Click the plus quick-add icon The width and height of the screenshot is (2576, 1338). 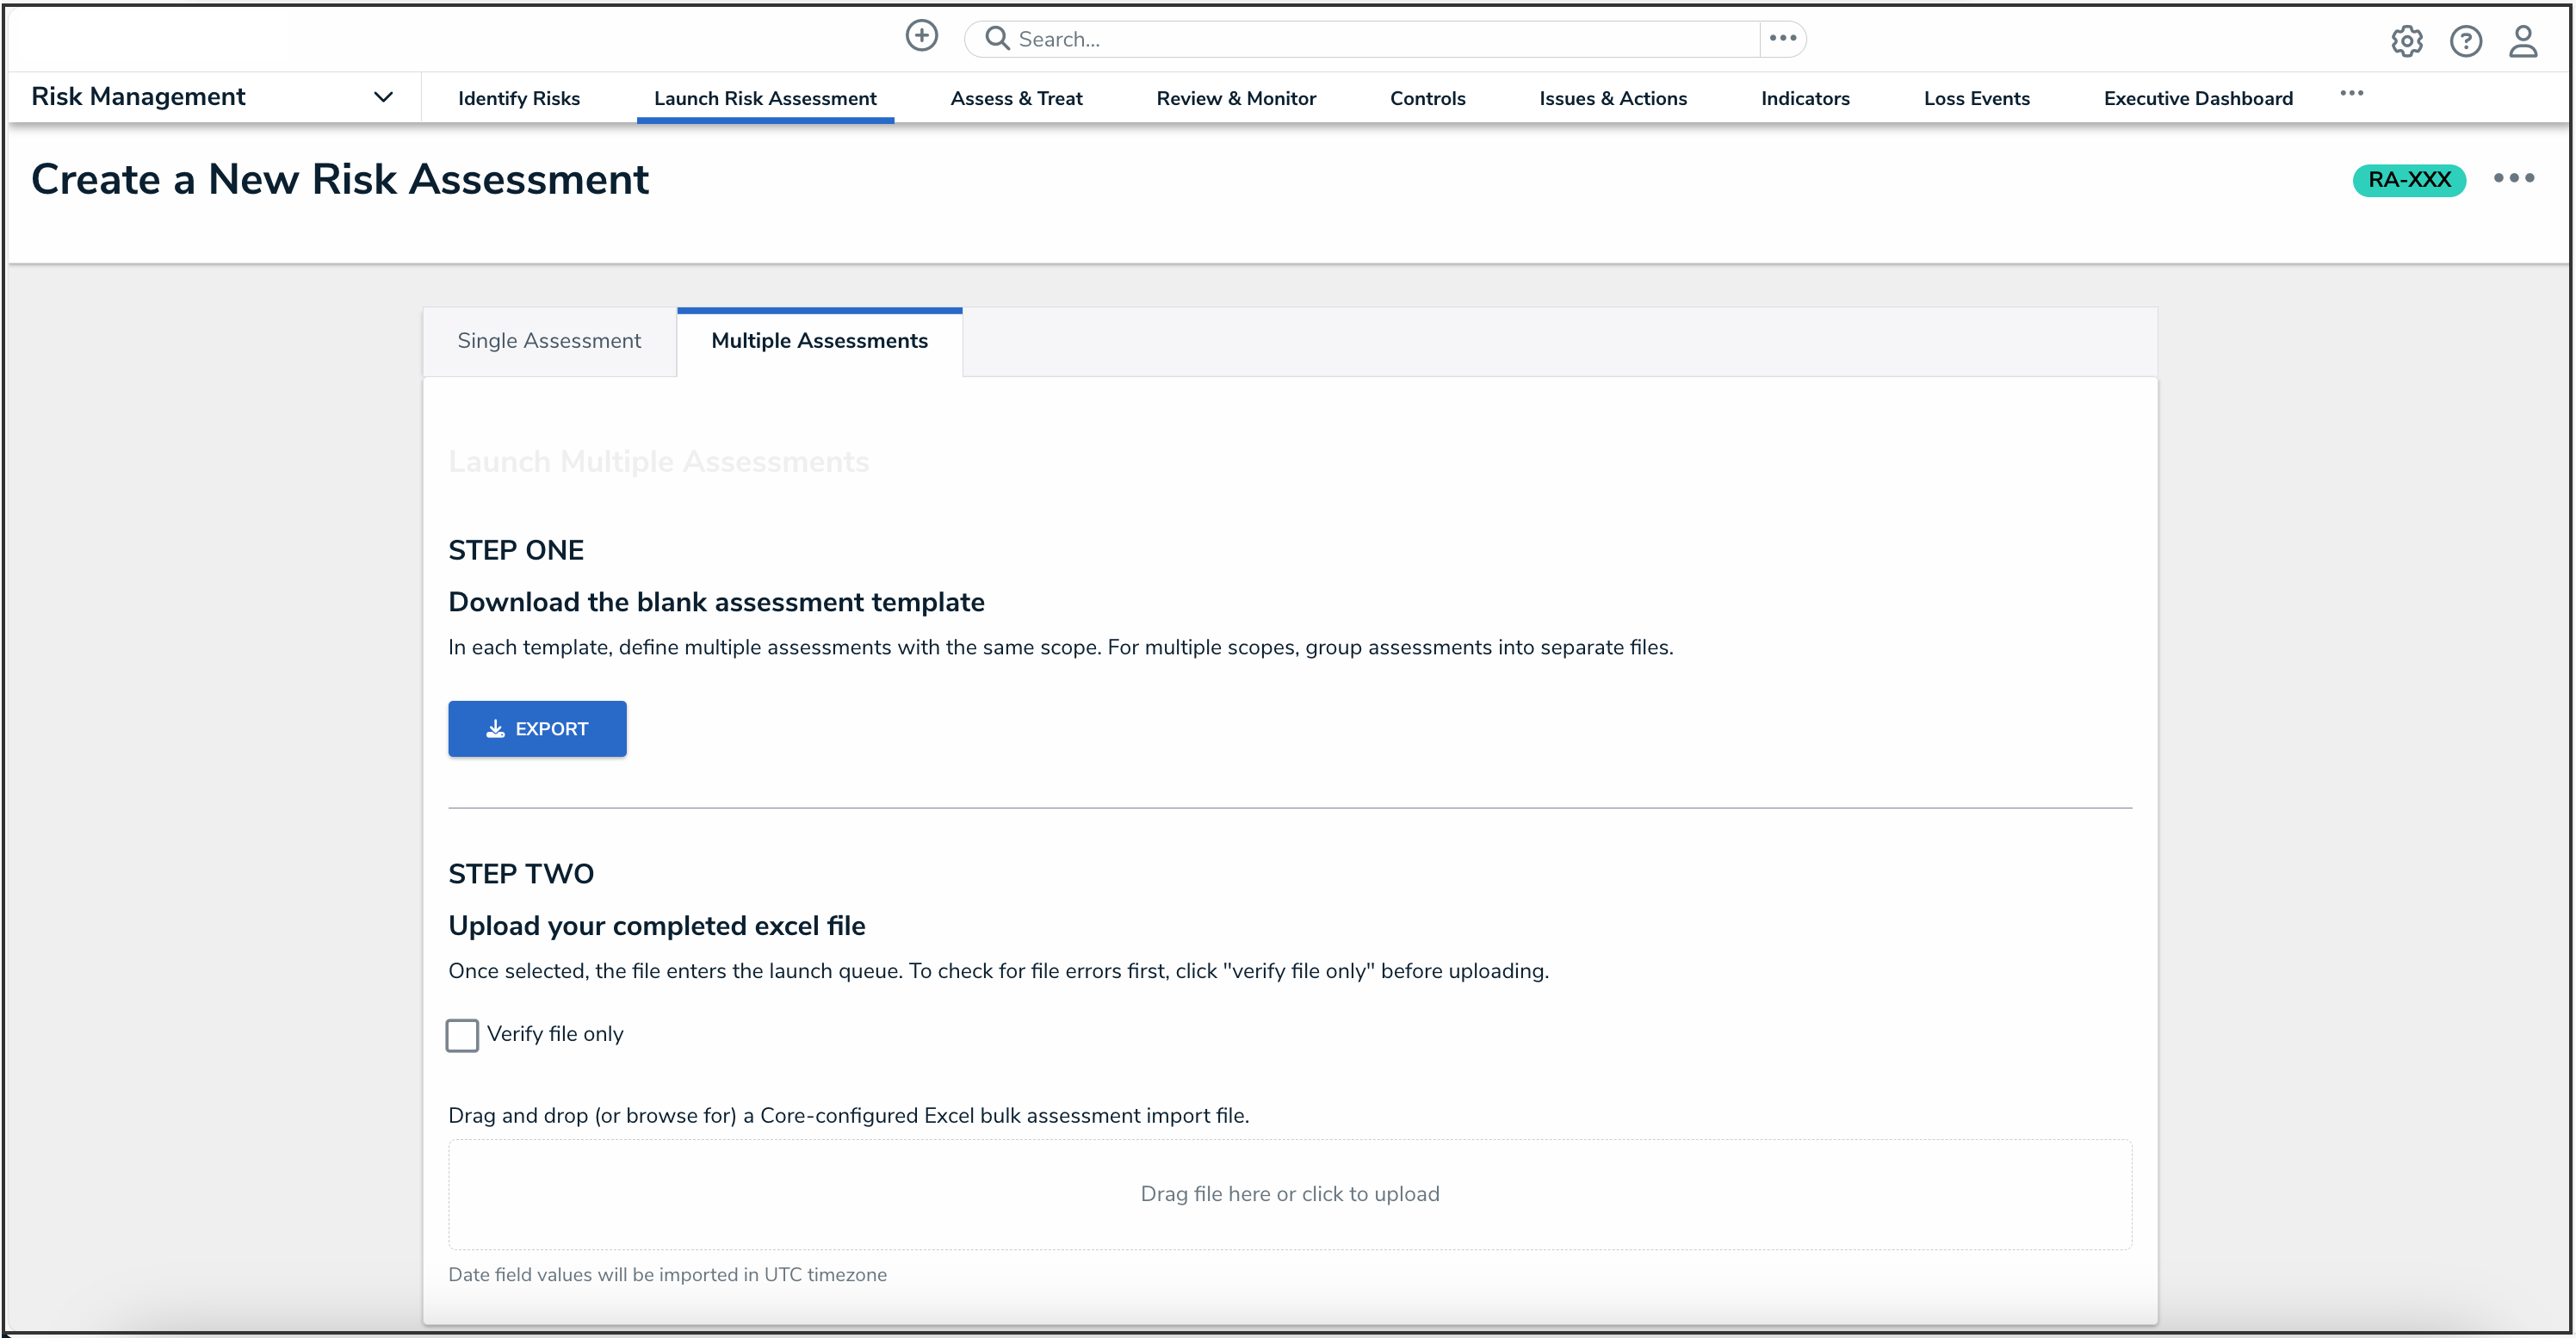[x=921, y=37]
